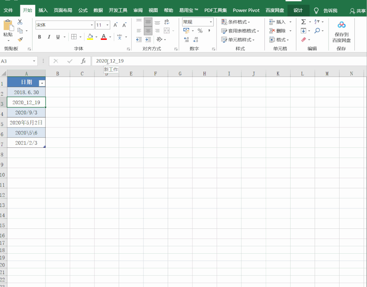Toggle Italic formatting

(49, 37)
